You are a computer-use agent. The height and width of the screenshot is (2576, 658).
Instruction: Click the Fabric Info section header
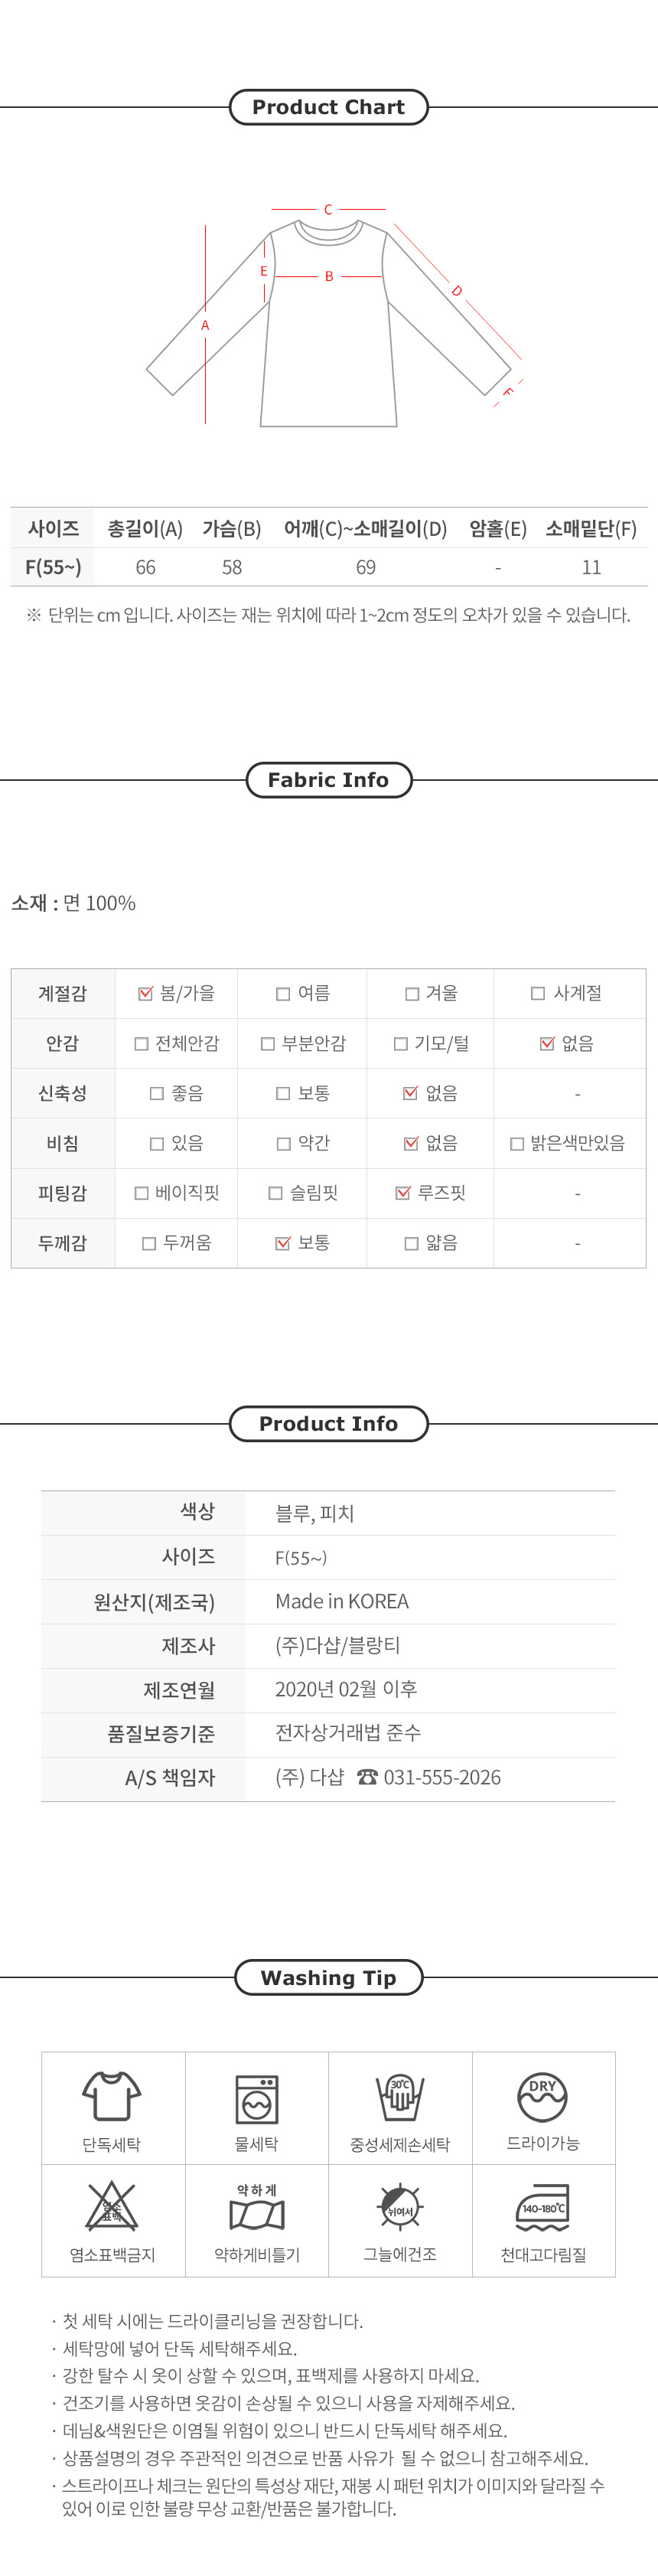328,780
